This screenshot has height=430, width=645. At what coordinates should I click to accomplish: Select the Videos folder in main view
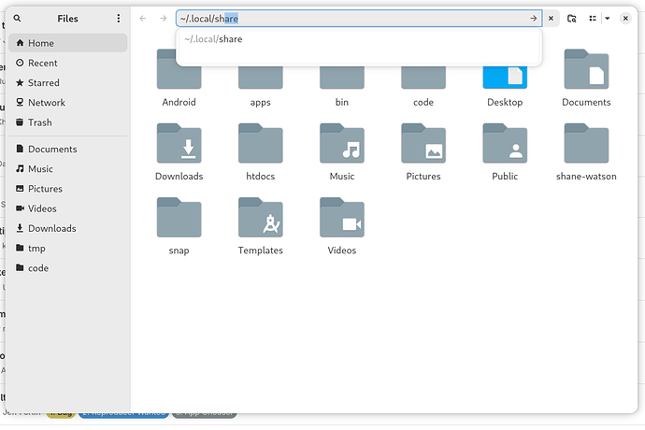(x=342, y=217)
